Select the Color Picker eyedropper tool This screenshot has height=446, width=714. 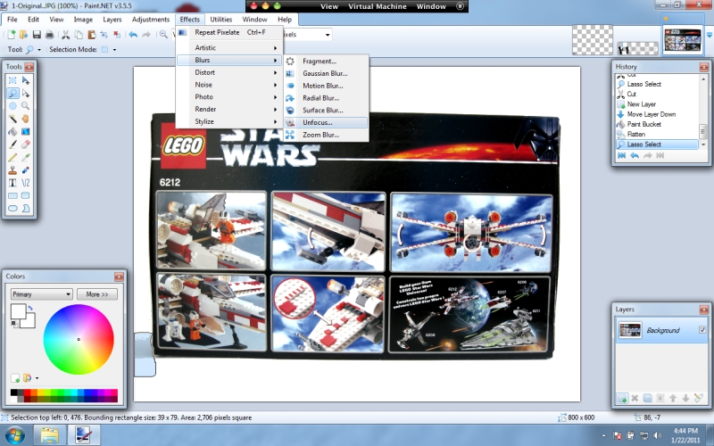tap(26, 157)
